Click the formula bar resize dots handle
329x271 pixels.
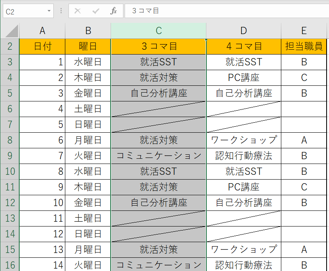61,11
